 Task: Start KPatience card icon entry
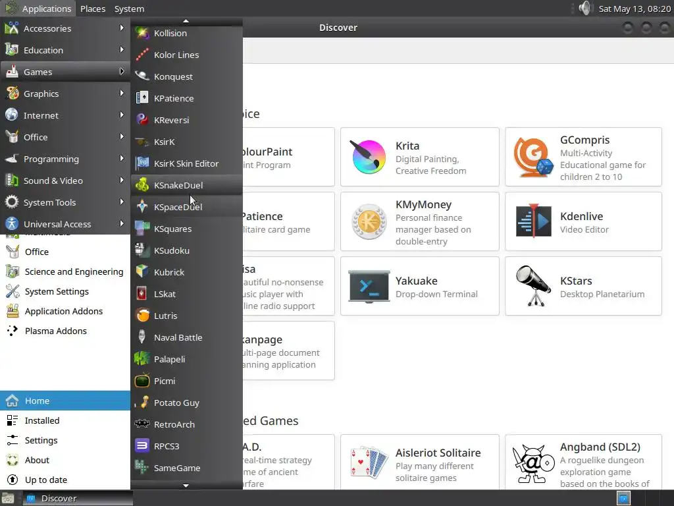click(142, 98)
